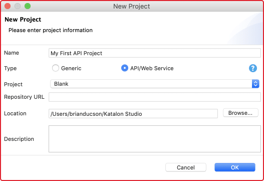Image resolution: width=264 pixels, height=181 pixels.
Task: Select the Generic project type radio button
Action: 56,68
